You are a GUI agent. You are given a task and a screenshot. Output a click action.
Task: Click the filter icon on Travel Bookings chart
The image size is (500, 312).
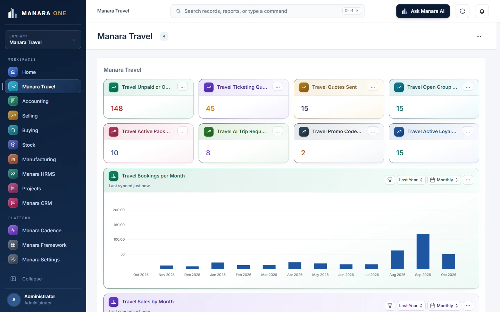(x=390, y=180)
